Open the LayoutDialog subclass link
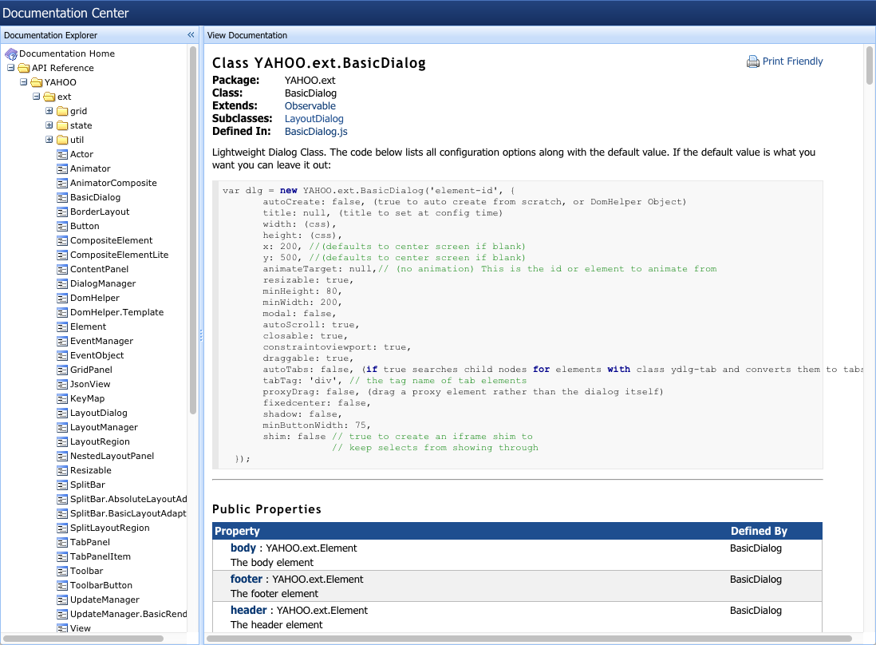 point(314,119)
